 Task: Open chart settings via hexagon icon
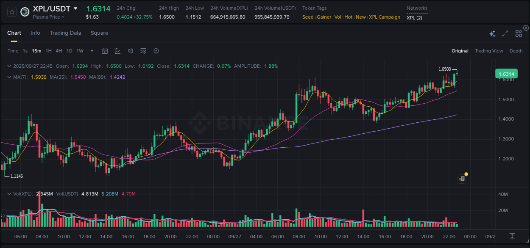156,51
